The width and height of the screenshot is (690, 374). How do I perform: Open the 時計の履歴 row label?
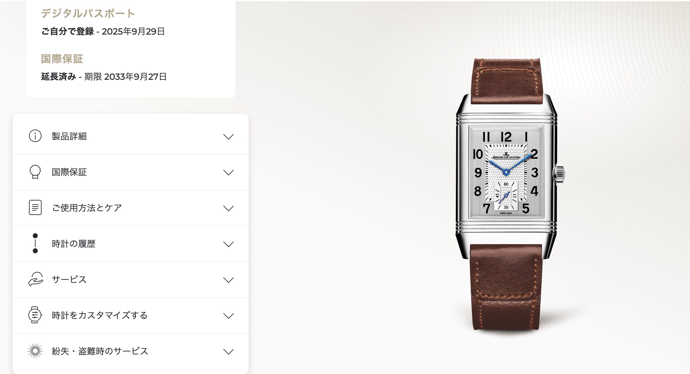click(74, 244)
